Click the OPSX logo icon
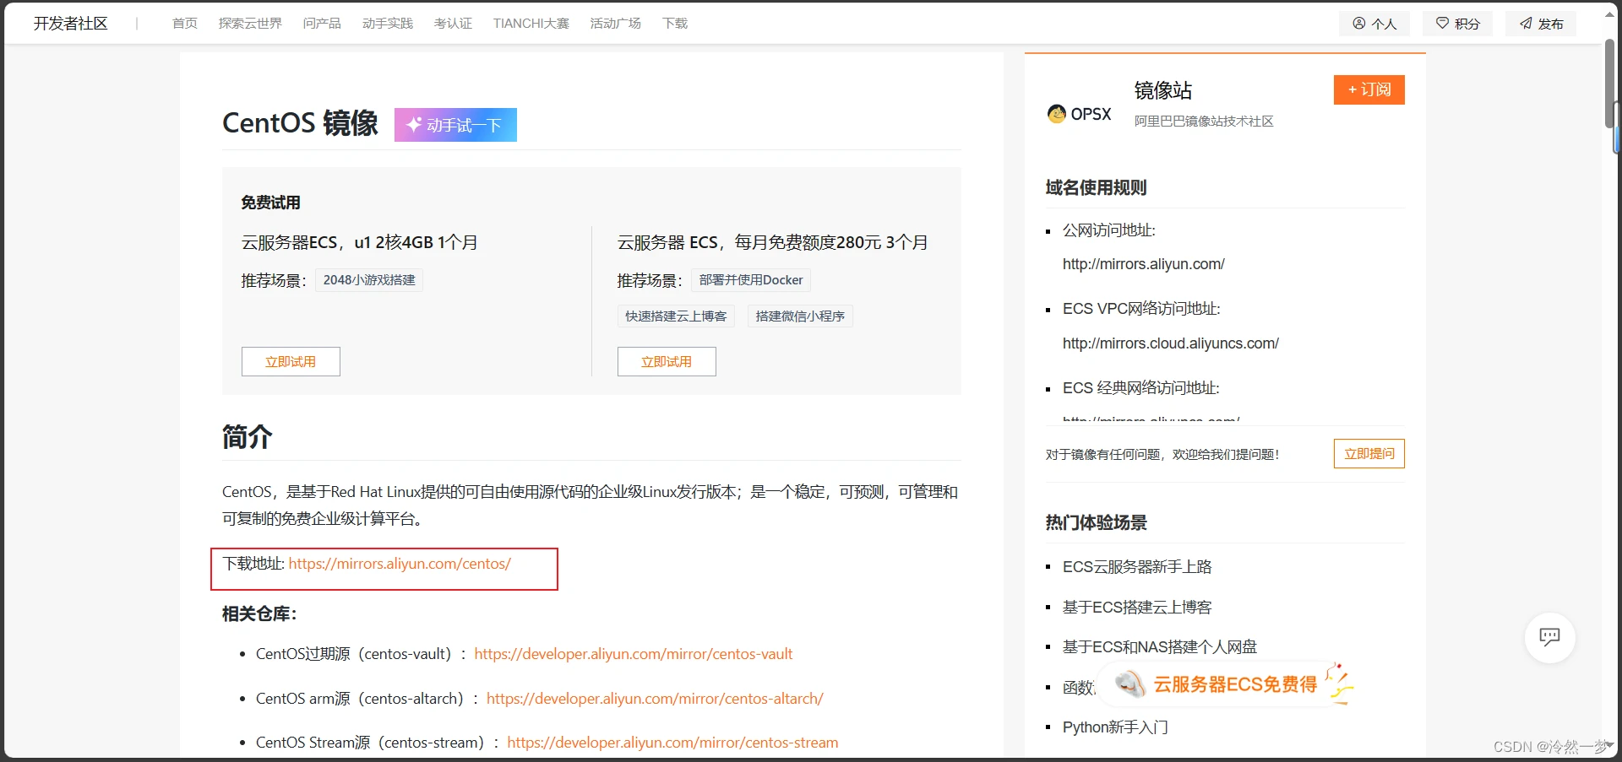 click(1079, 114)
